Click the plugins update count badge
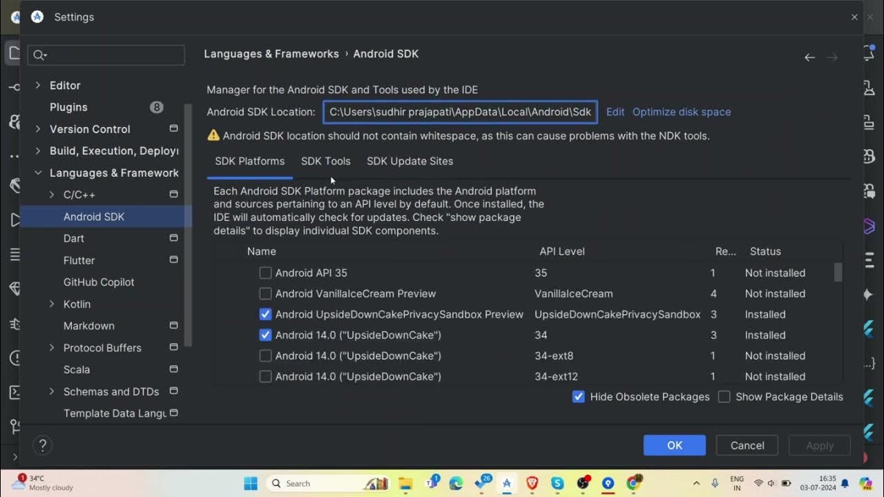This screenshot has width=884, height=497. click(x=157, y=107)
